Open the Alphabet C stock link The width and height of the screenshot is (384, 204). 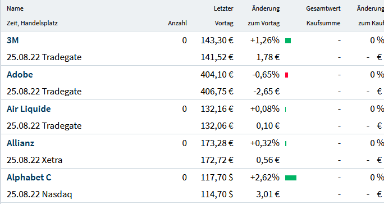(29, 178)
